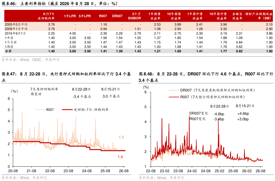The width and height of the screenshot is (275, 181).
Task: Click the 图表46 table title
Action: (60, 3)
